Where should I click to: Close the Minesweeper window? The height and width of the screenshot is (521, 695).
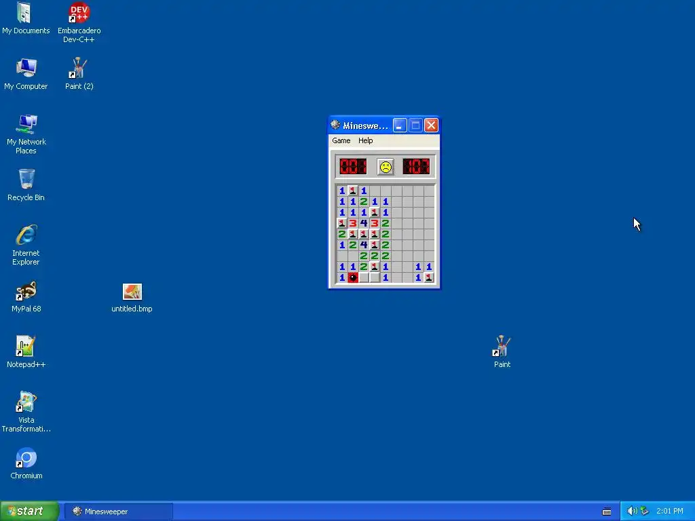[431, 126]
